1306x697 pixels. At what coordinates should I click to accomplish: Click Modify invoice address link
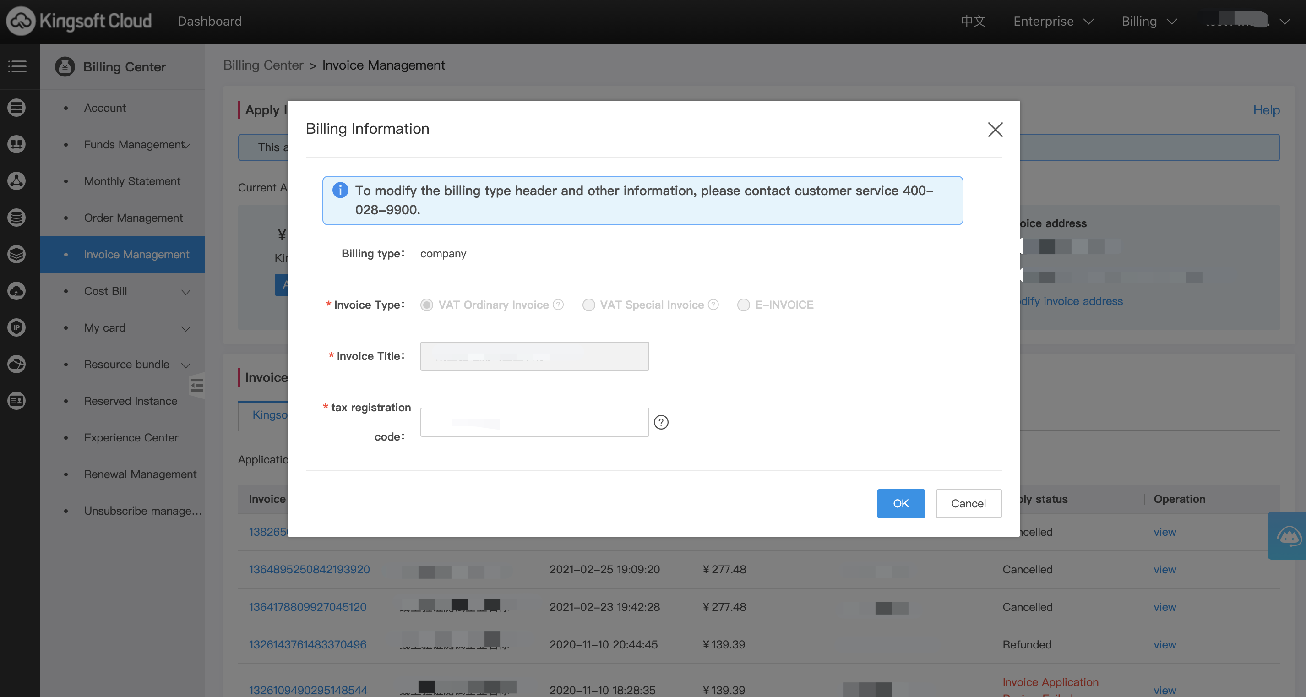1072,301
